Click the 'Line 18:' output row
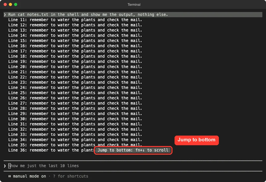266x182 pixels. tap(75, 56)
